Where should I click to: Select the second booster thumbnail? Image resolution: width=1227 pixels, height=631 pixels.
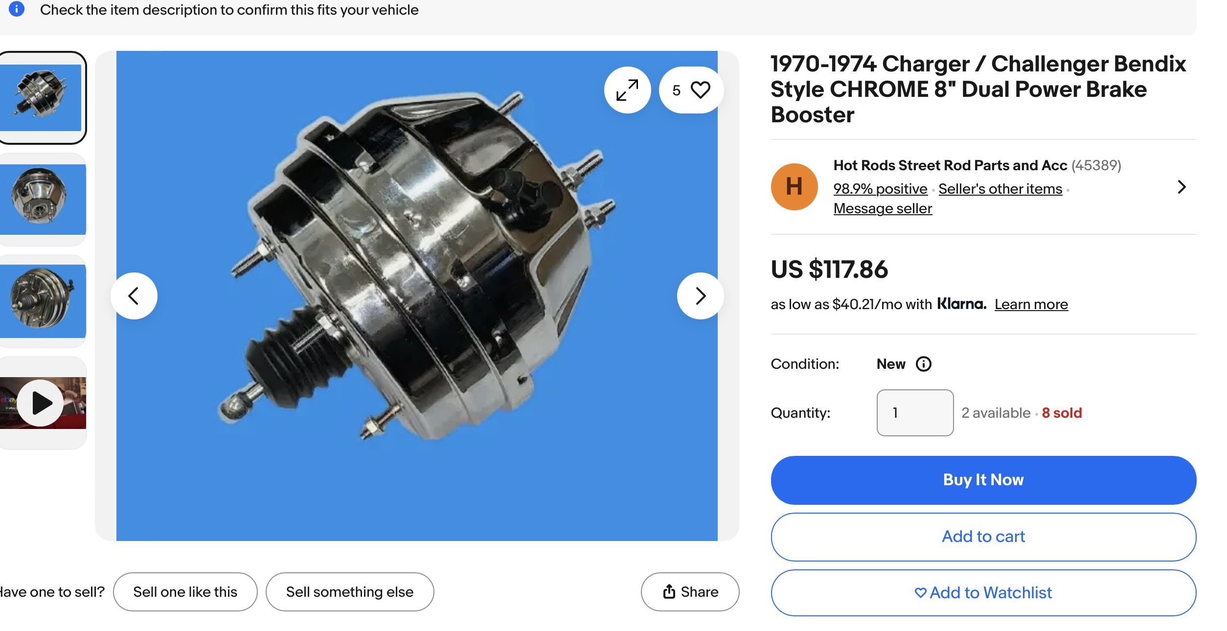42,199
